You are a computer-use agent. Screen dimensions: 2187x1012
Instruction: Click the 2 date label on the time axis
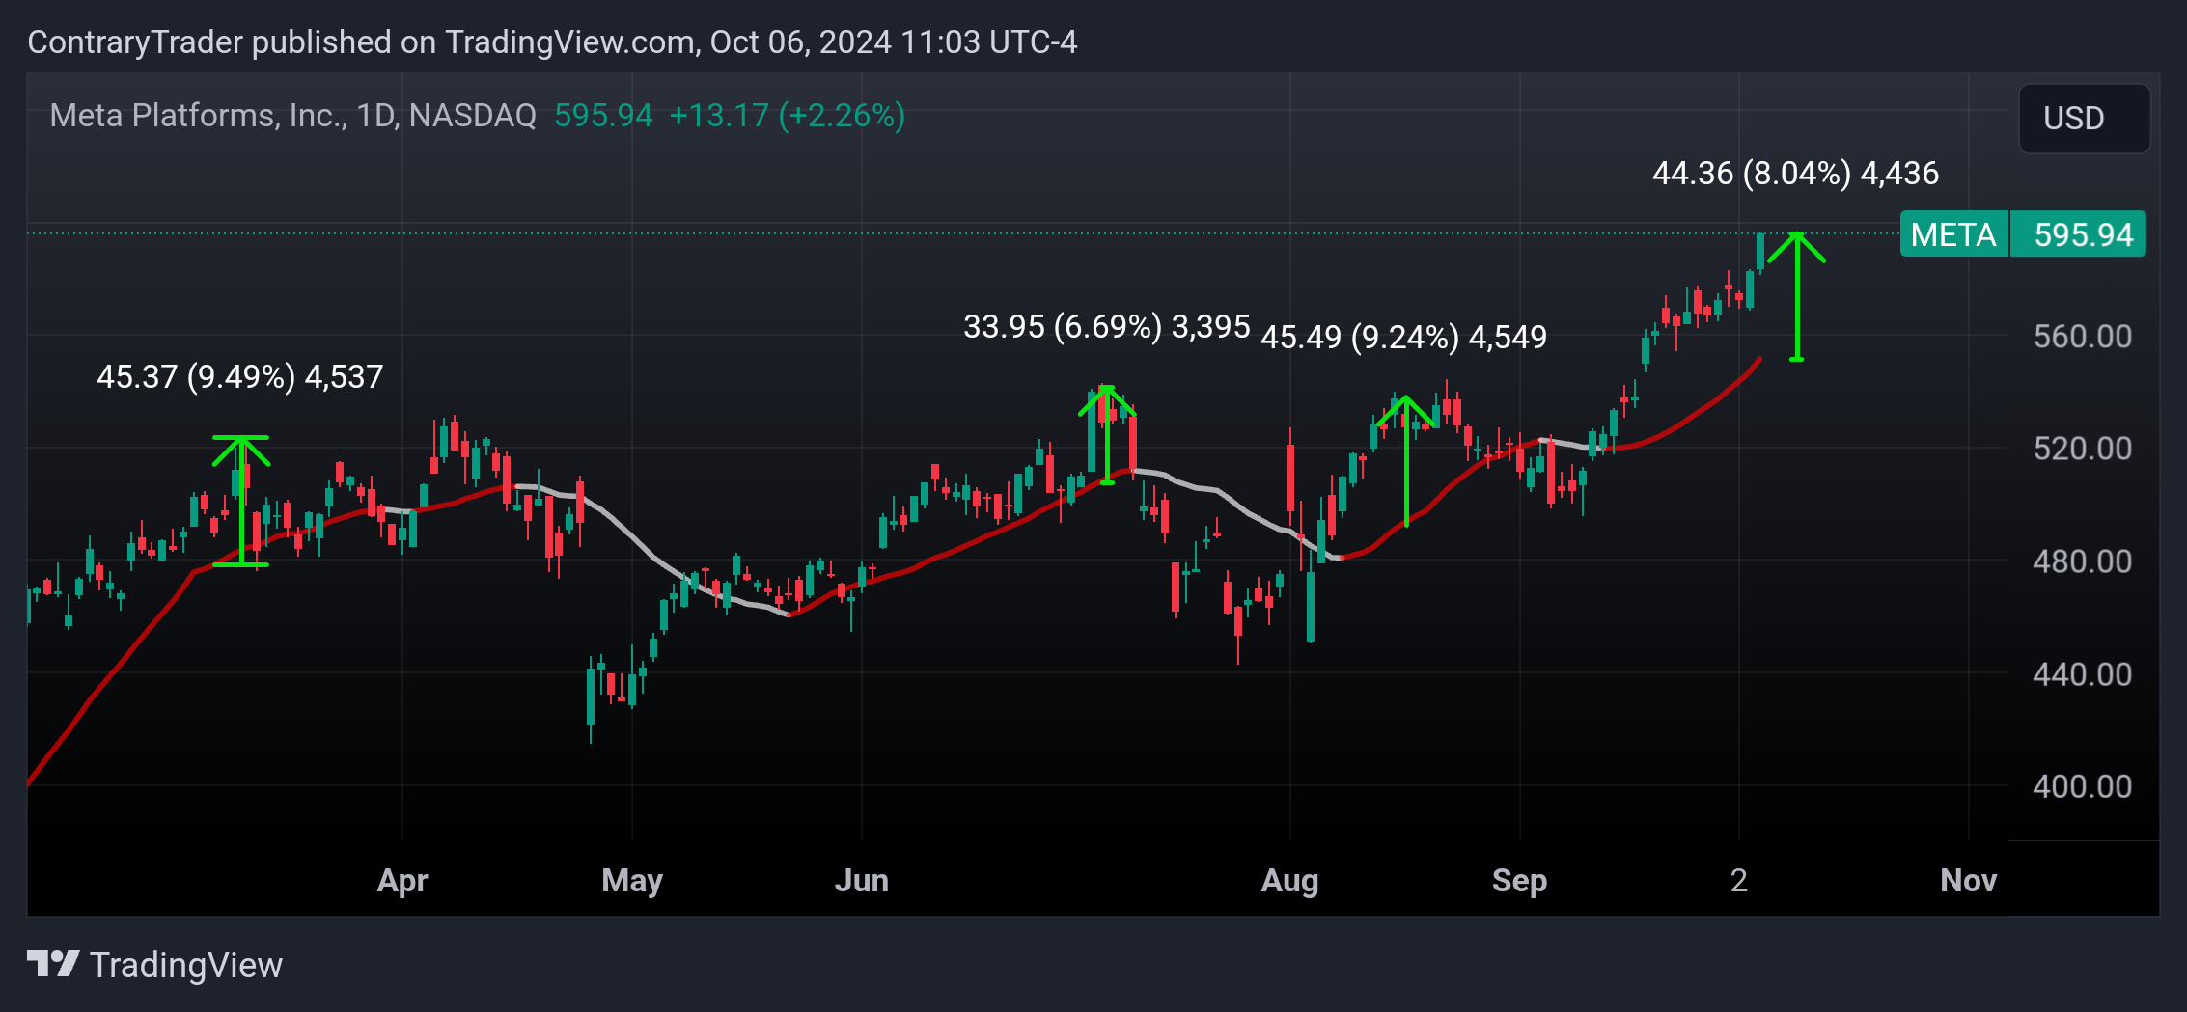click(1739, 880)
